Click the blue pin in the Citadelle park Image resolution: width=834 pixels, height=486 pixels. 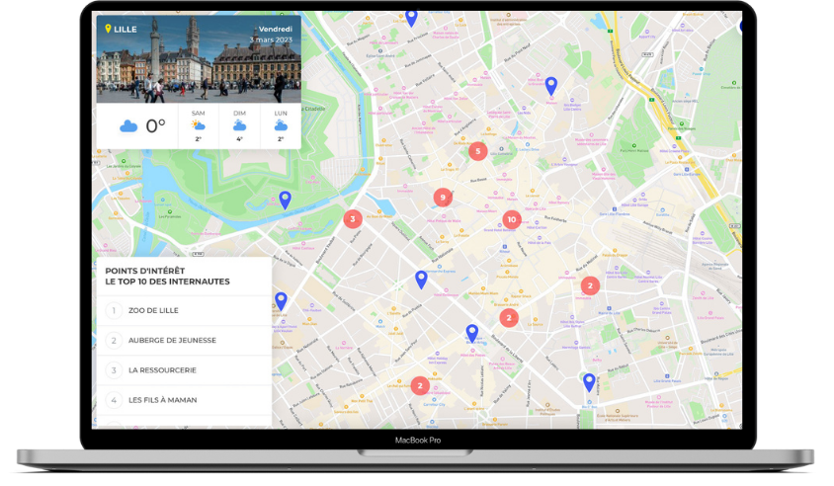285,200
